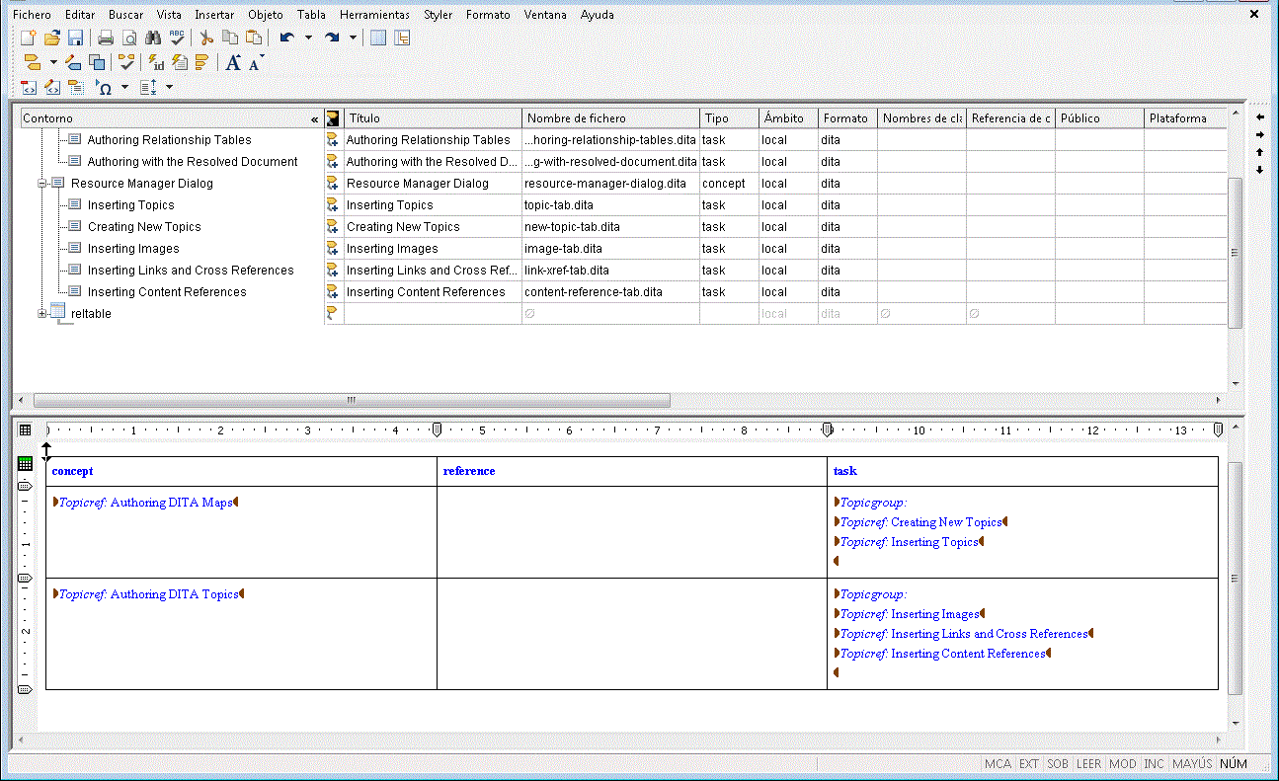The width and height of the screenshot is (1279, 781).
Task: Click the red-marked XML tag icon
Action: [29, 87]
